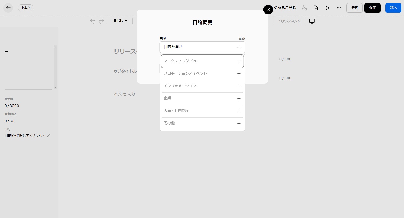Click the desktop monitor preview icon
The height and width of the screenshot is (218, 404).
tap(312, 21)
